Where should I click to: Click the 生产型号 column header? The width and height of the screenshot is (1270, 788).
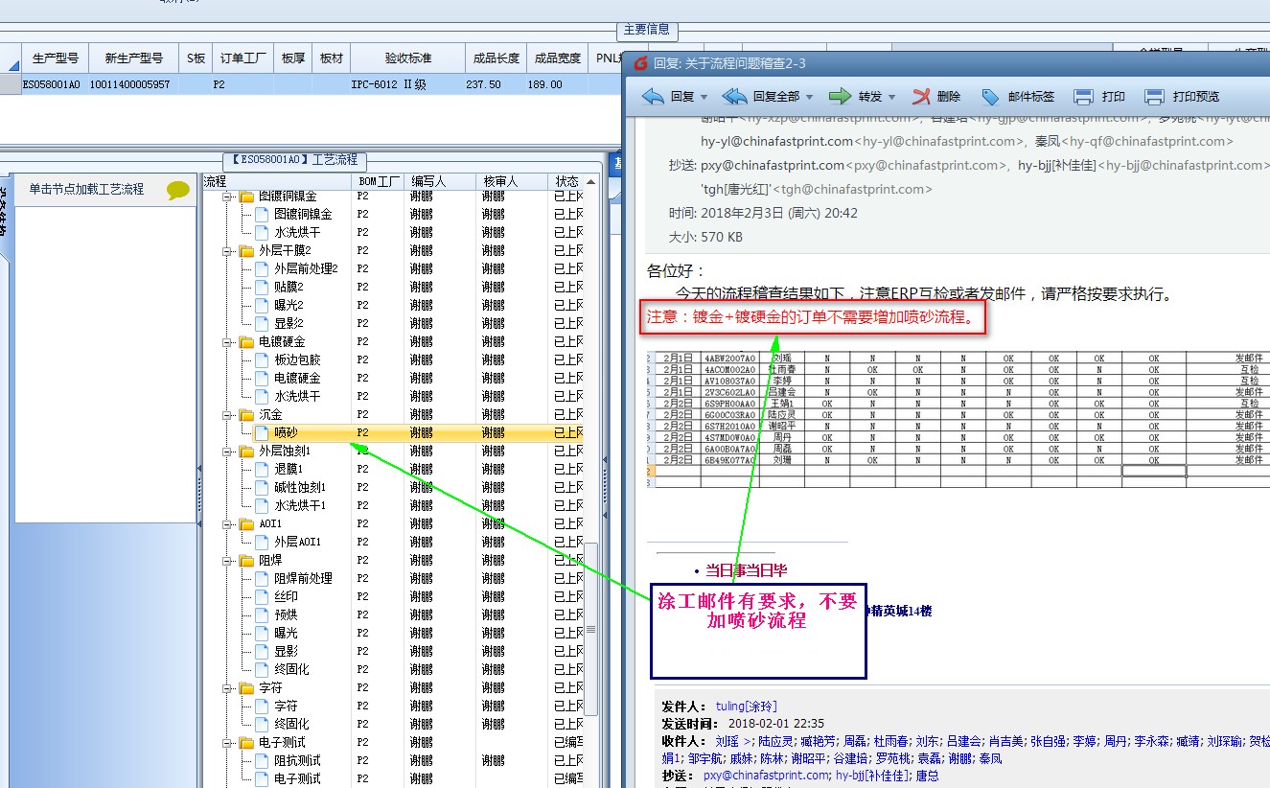tap(55, 58)
